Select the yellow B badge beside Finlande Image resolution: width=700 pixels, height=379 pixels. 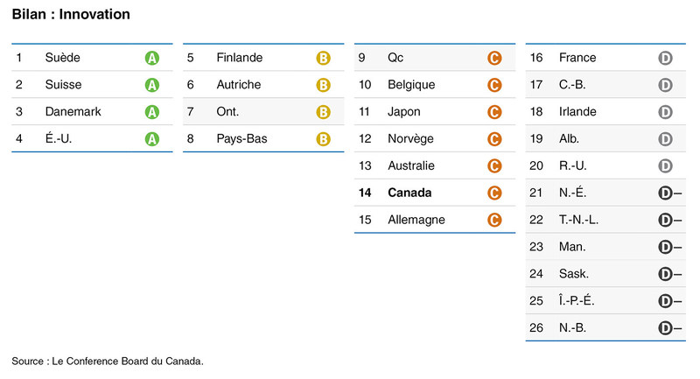point(323,58)
